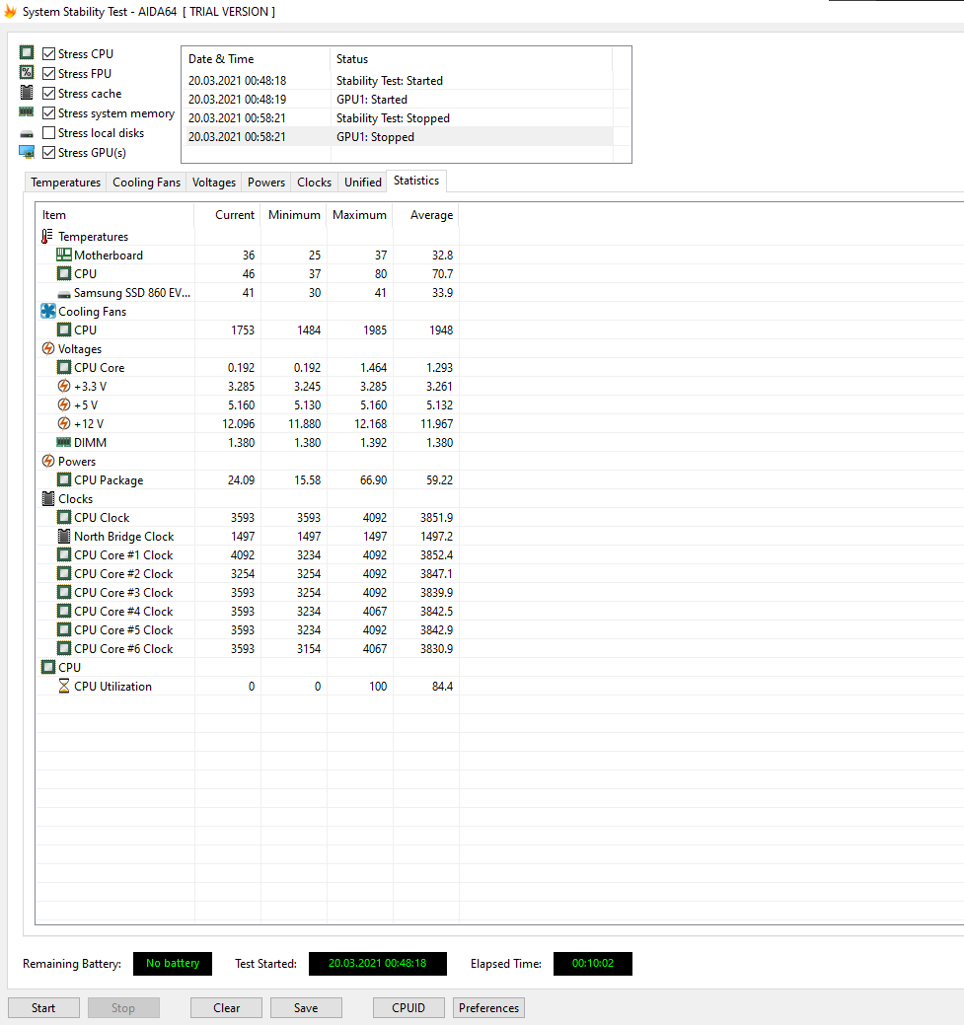Click the CPU Core voltage chip icon
964x1025 pixels.
[x=63, y=367]
